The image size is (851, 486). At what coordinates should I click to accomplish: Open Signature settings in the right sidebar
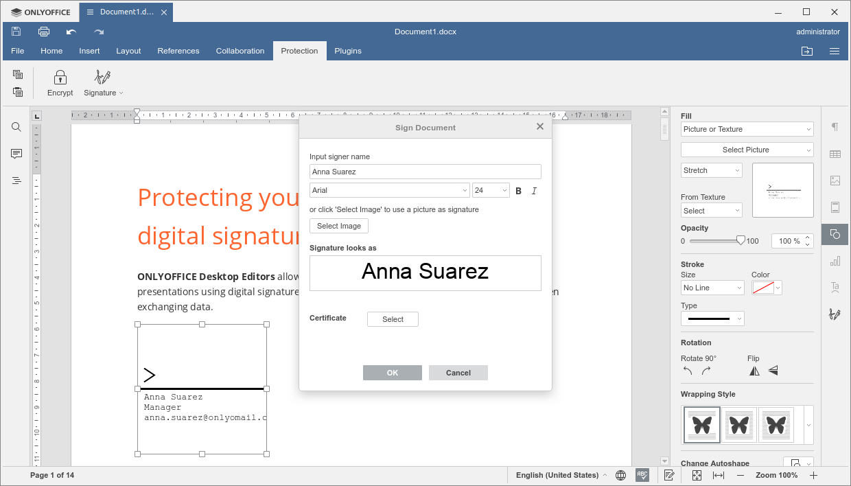pos(835,314)
